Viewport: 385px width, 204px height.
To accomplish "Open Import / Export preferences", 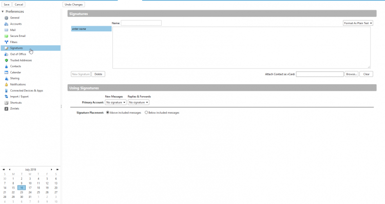I will click(19, 97).
